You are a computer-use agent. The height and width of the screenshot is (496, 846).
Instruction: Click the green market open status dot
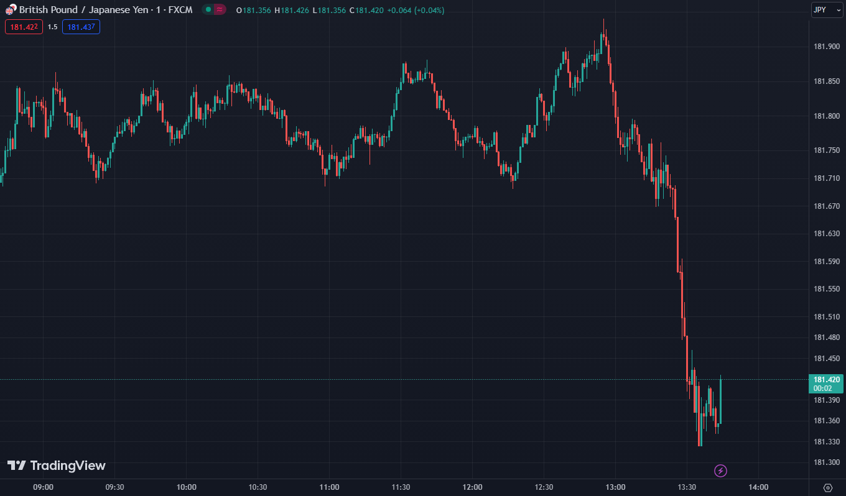pyautogui.click(x=208, y=10)
